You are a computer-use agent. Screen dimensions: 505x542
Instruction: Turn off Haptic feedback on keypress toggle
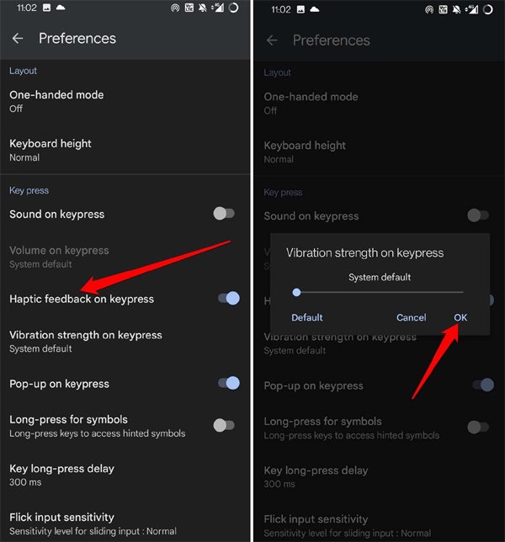229,298
